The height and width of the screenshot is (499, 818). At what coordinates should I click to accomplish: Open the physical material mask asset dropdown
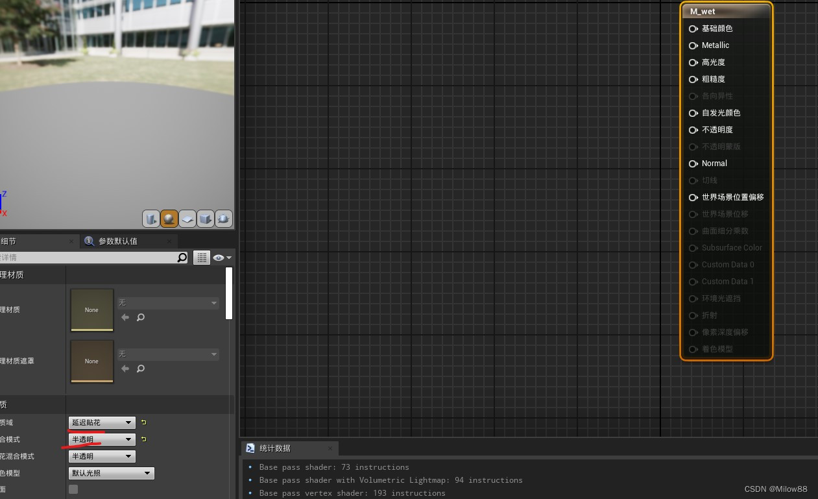point(168,354)
